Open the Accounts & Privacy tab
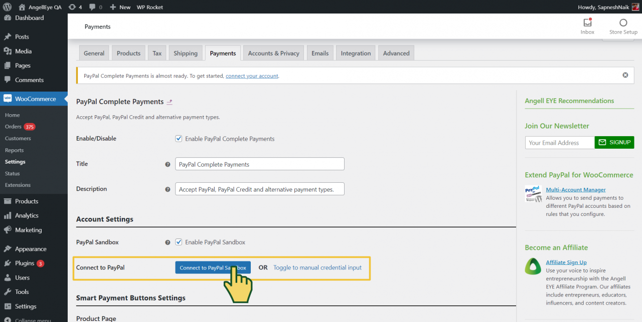642x322 pixels. click(x=273, y=53)
